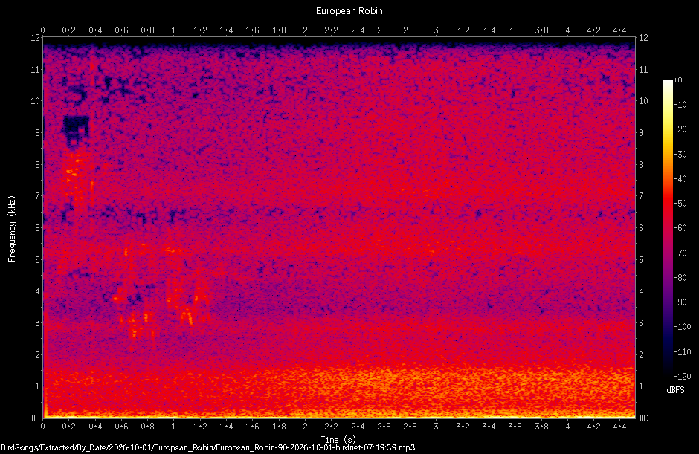This screenshot has width=699, height=454.
Task: Click "4" on the top time axis
Action: [x=567, y=30]
